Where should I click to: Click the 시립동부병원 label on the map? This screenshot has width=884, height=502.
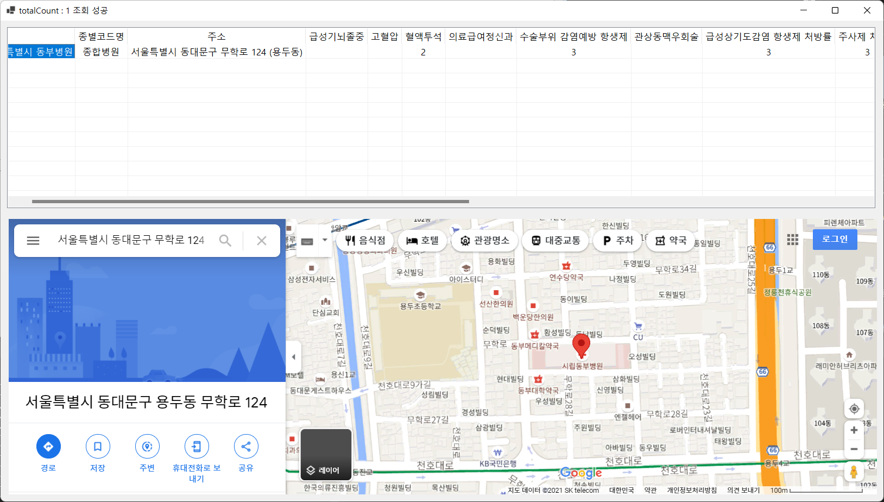(582, 366)
